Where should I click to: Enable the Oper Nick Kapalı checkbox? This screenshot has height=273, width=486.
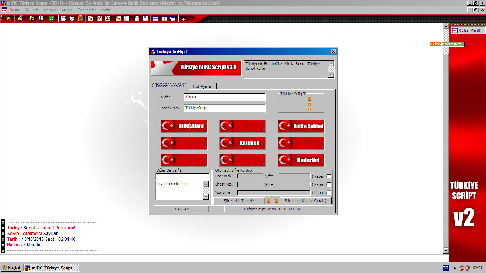[x=329, y=176]
